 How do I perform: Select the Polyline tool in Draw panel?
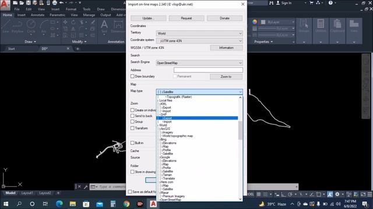17,27
